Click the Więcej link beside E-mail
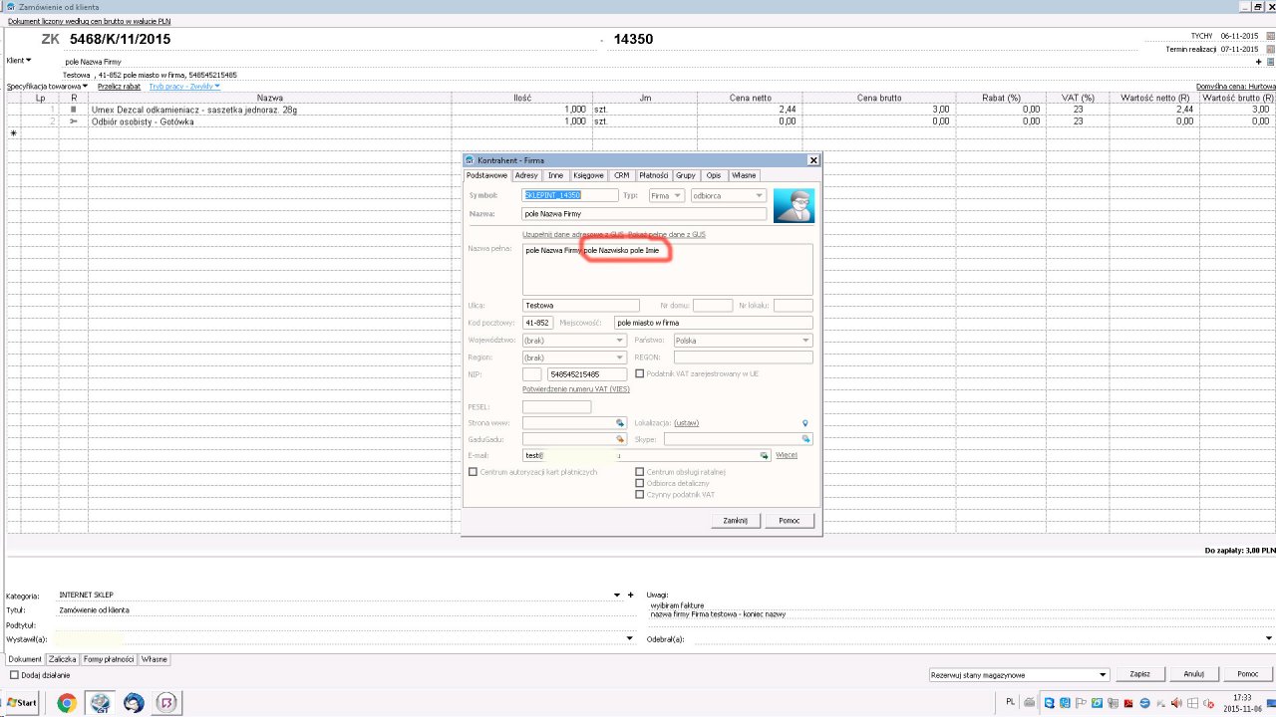Image resolution: width=1276 pixels, height=717 pixels. [x=787, y=455]
